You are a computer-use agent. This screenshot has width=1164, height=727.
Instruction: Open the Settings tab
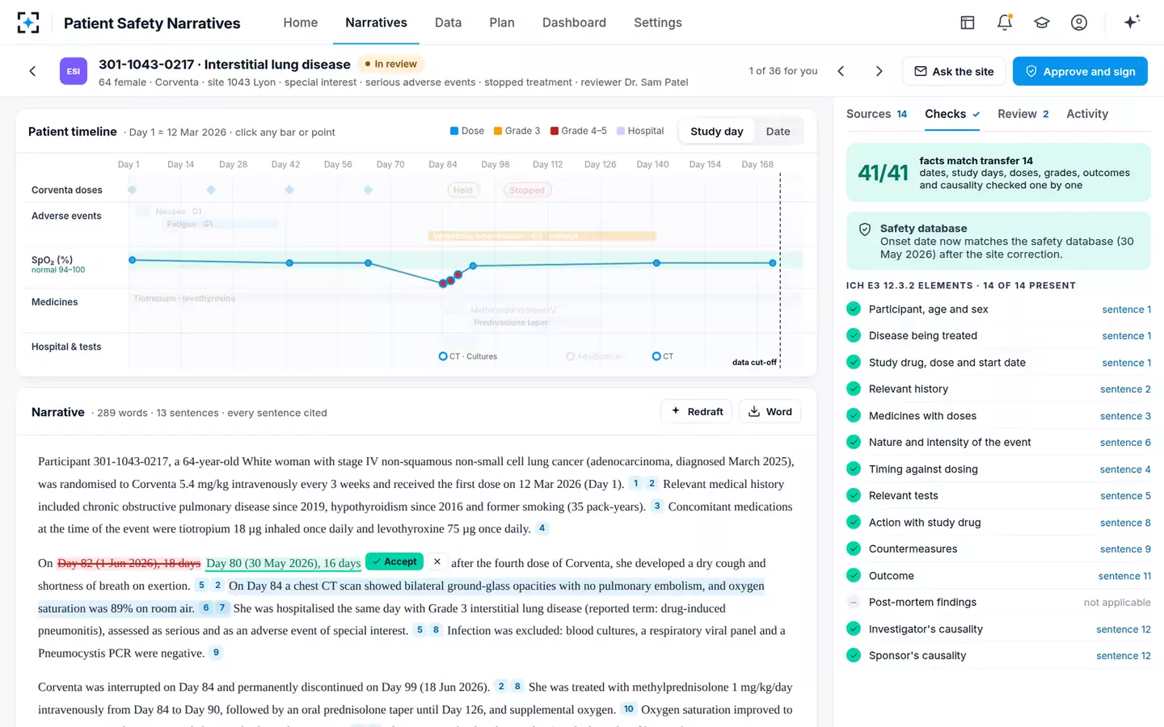(x=658, y=23)
